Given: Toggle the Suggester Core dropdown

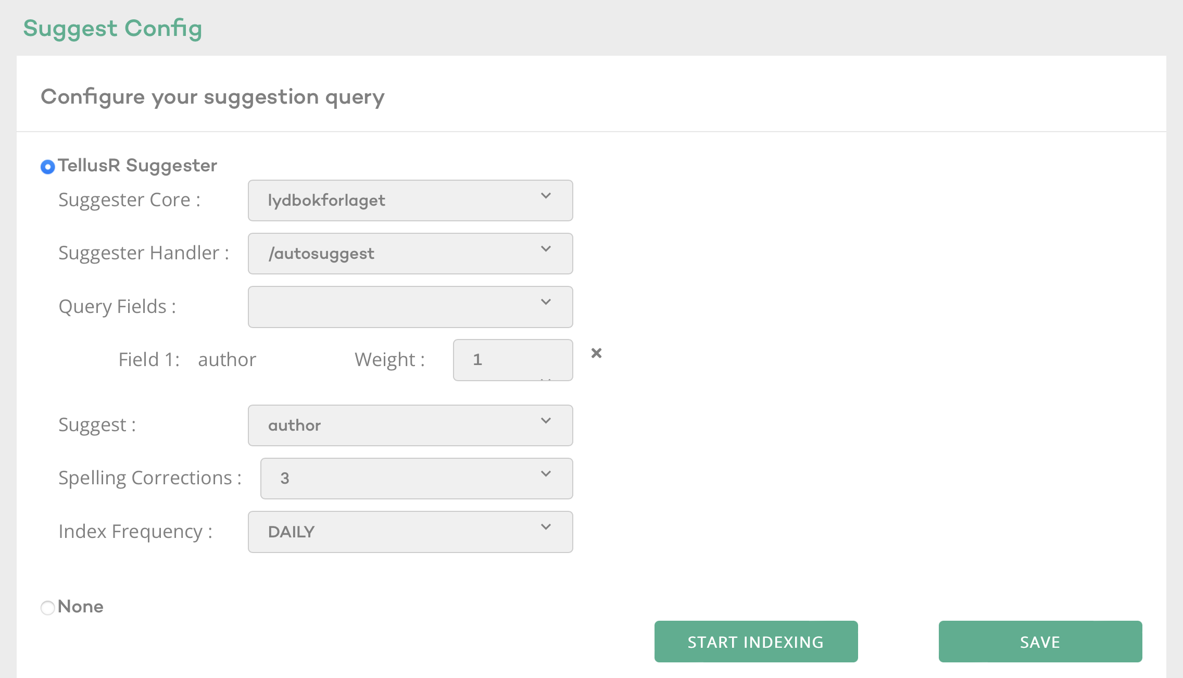Looking at the screenshot, I should (410, 200).
